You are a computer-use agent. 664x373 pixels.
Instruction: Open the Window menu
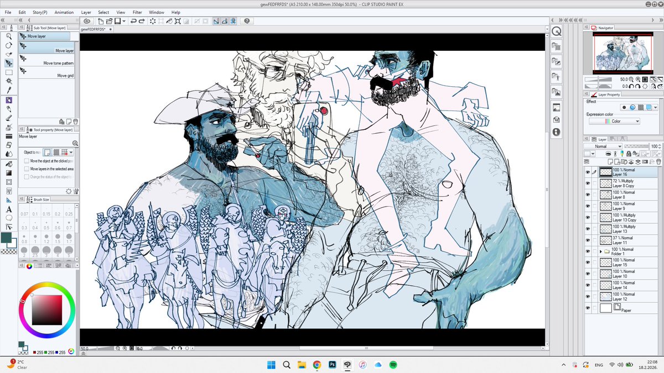[157, 12]
